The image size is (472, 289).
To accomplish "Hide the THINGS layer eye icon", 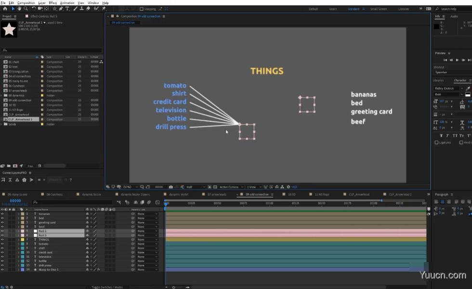I will tap(2, 240).
